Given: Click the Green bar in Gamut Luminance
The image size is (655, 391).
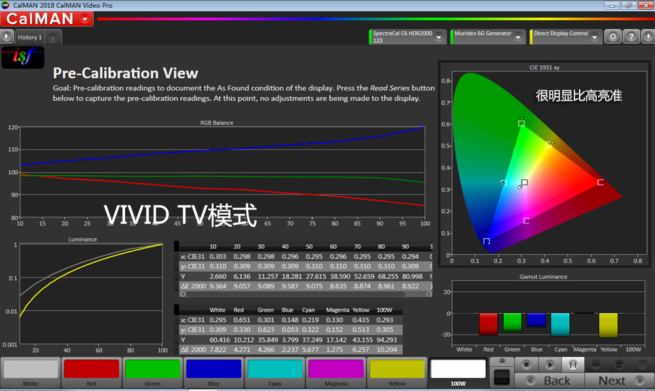Looking at the screenshot, I should point(512,322).
